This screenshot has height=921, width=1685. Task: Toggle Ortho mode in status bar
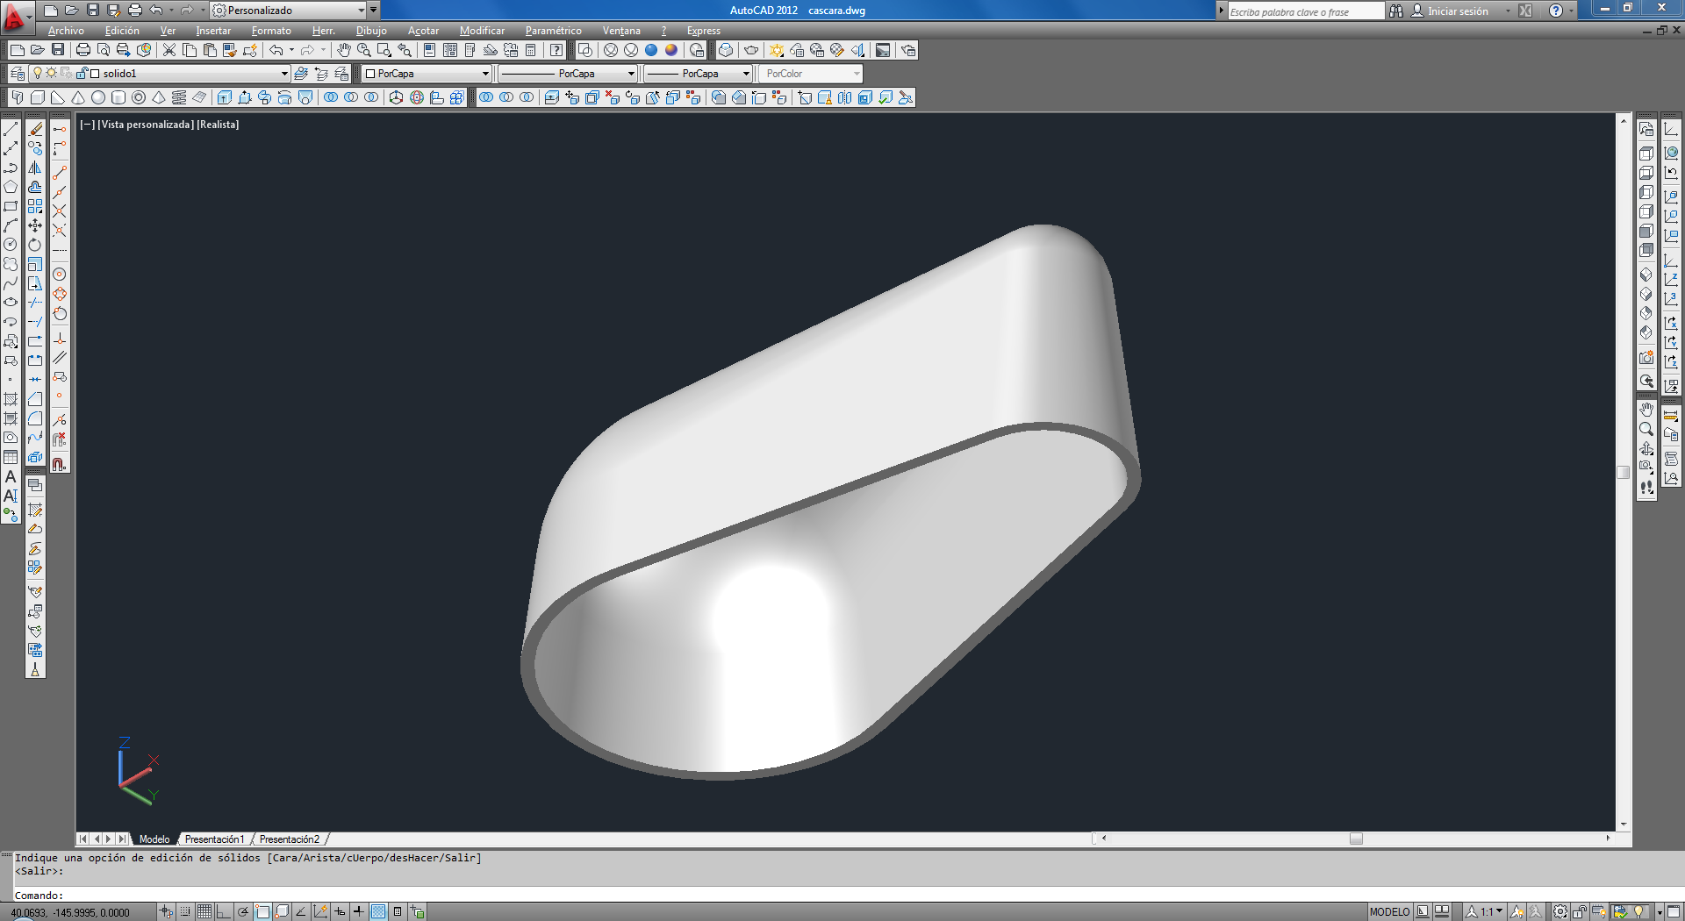(x=224, y=912)
